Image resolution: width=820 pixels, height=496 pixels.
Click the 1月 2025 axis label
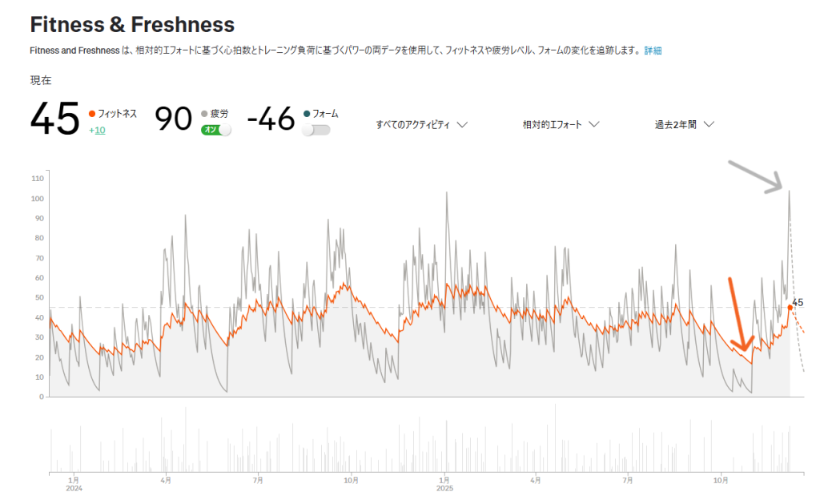pyautogui.click(x=445, y=483)
